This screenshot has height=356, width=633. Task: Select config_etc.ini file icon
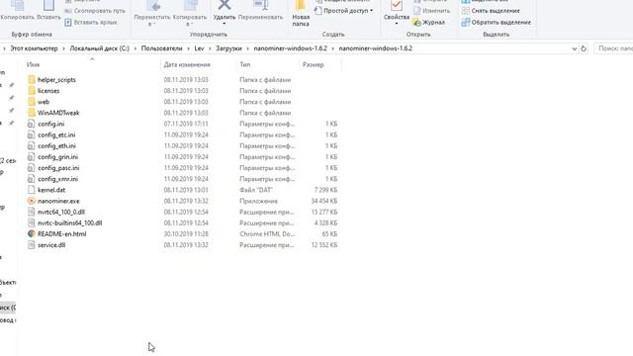(31, 134)
